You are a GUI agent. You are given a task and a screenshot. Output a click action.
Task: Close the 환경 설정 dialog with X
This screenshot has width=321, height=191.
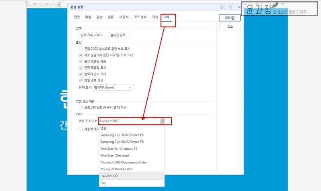[x=239, y=7]
